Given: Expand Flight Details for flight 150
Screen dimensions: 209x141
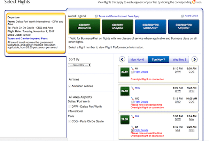Looking at the screenshot, I should [132, 102].
